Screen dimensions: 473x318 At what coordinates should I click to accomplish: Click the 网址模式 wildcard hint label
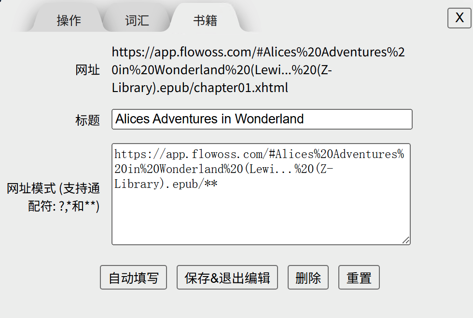click(x=54, y=197)
